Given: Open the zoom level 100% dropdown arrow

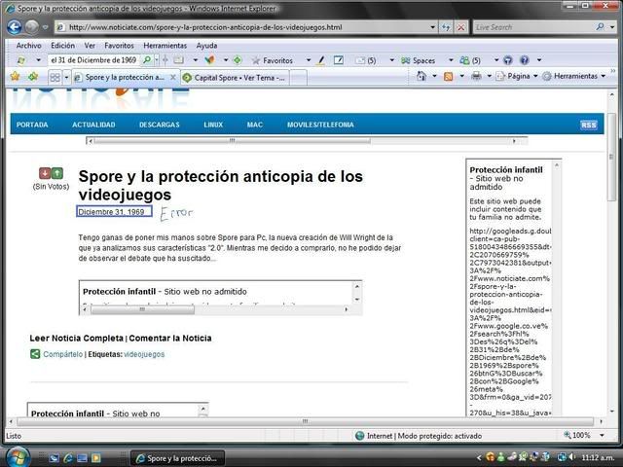Looking at the screenshot, I should (x=602, y=435).
